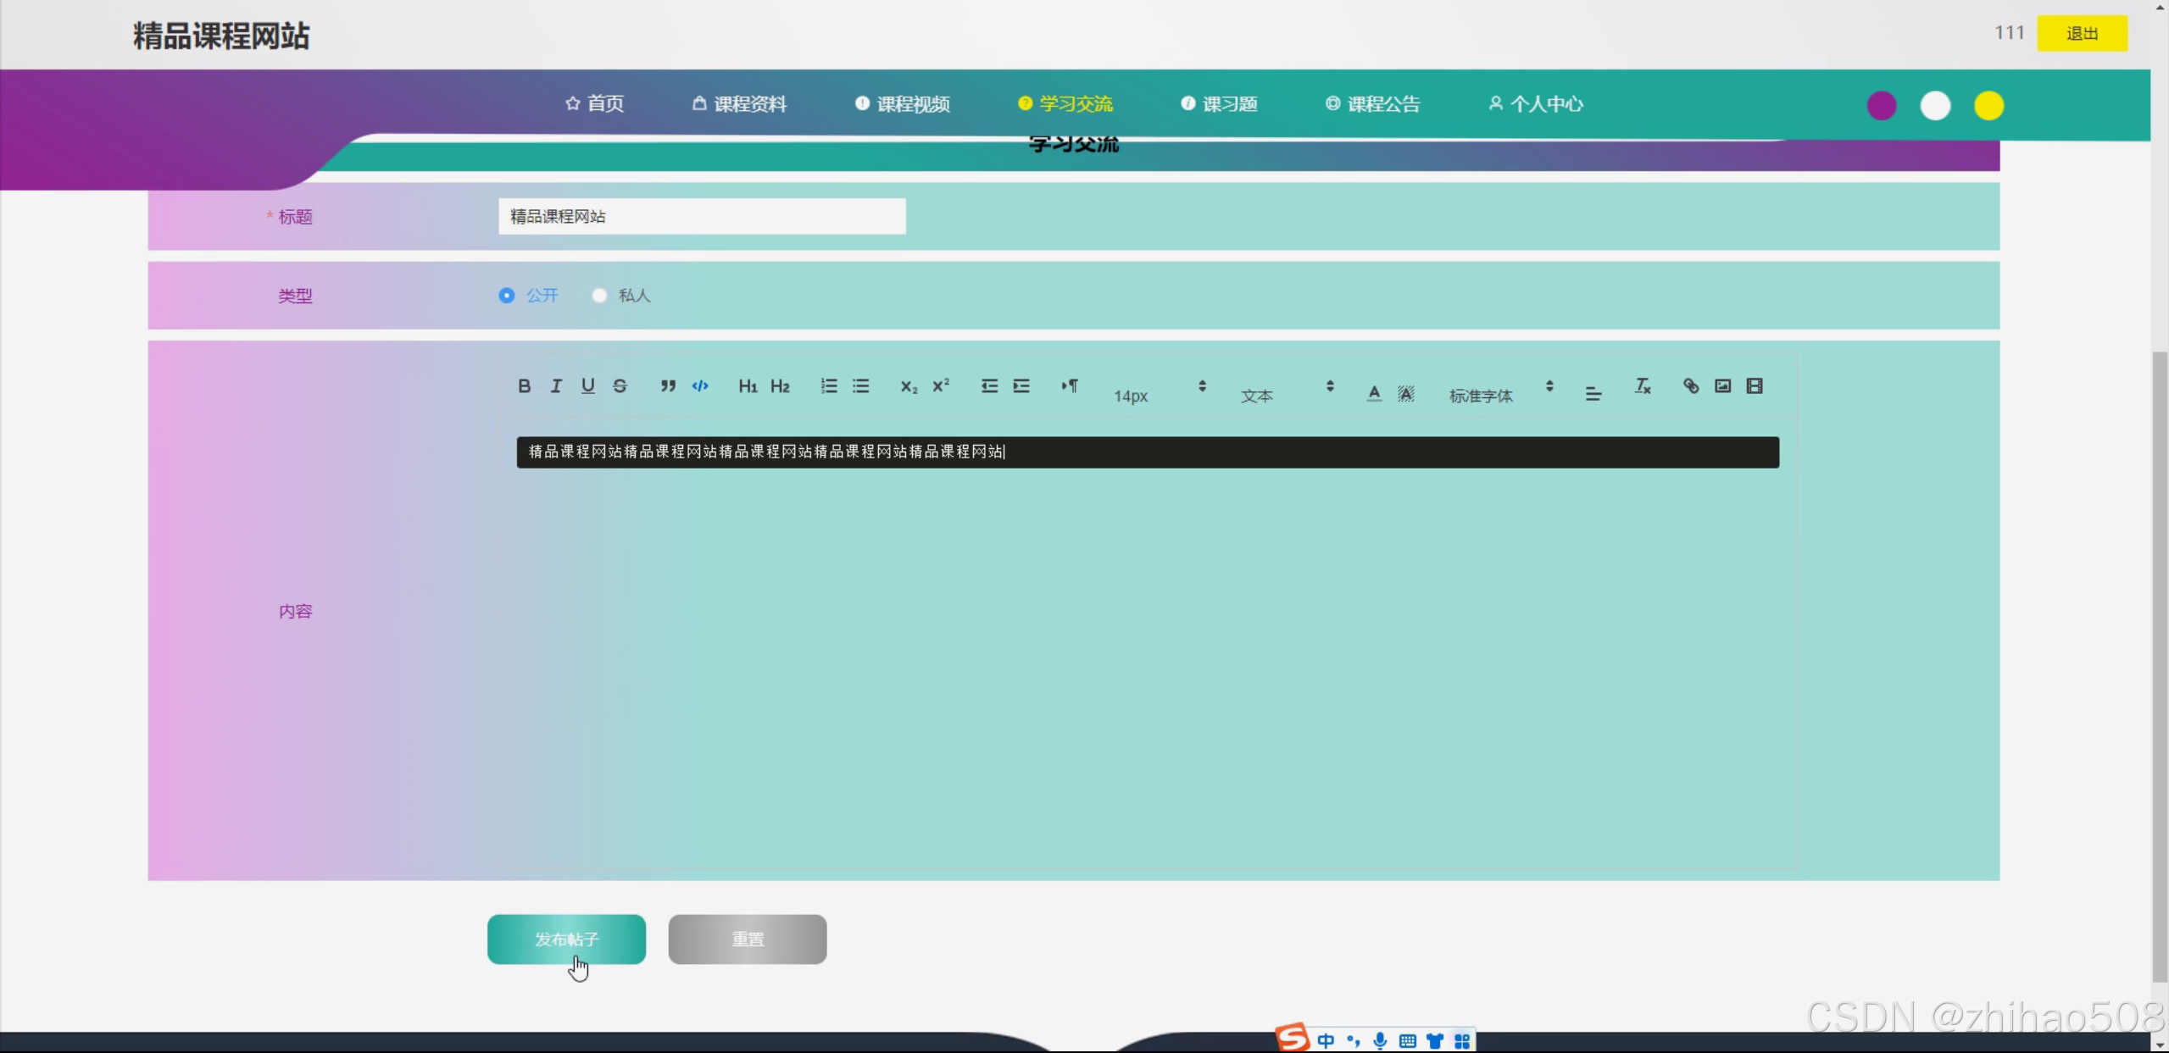Click the 发布帖子 button
This screenshot has height=1053, width=2169.
pos(566,939)
